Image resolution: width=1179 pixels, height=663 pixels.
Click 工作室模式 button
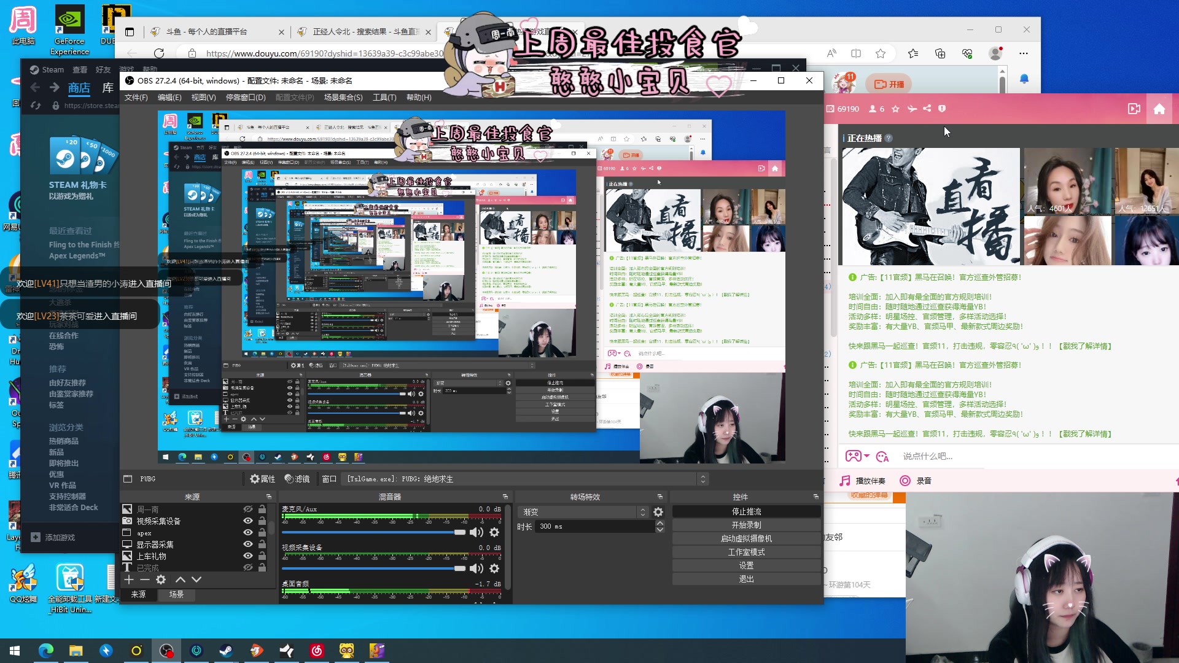(747, 552)
